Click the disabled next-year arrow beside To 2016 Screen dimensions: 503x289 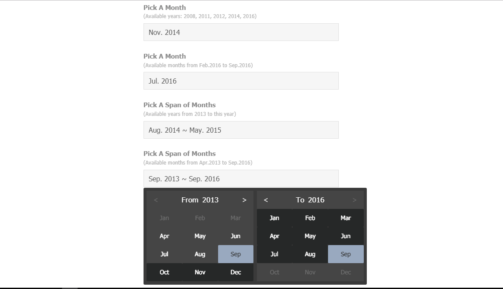click(x=354, y=200)
